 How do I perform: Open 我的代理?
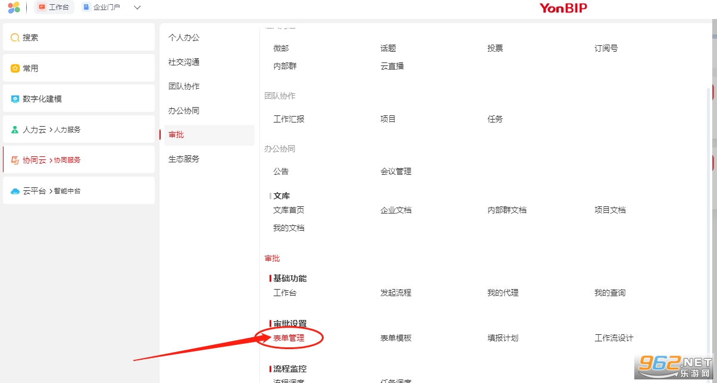(503, 293)
